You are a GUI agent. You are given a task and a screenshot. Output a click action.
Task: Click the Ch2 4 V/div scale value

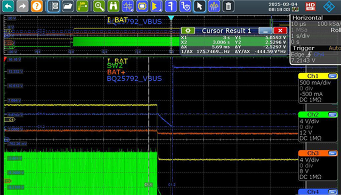tap(309, 121)
